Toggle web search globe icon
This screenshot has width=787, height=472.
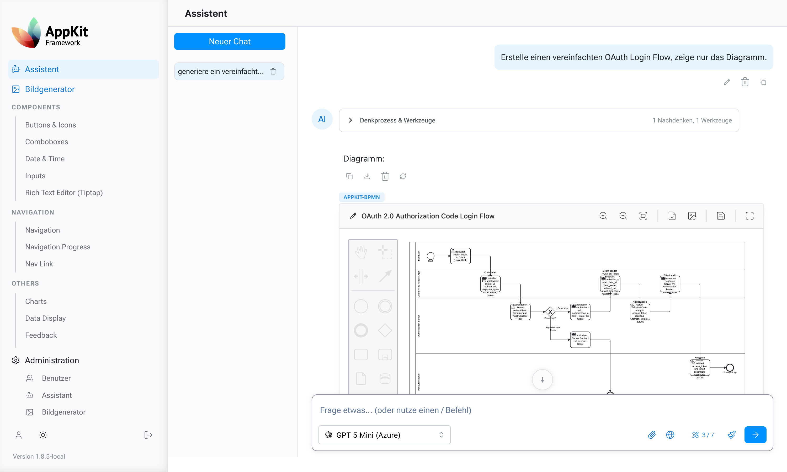(670, 435)
